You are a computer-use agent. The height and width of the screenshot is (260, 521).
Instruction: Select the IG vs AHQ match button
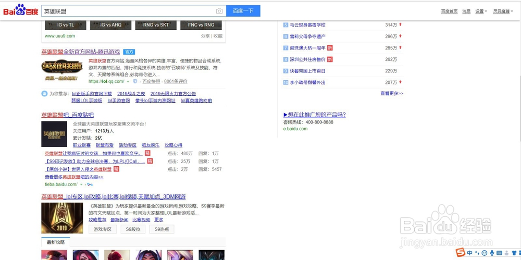coord(110,25)
